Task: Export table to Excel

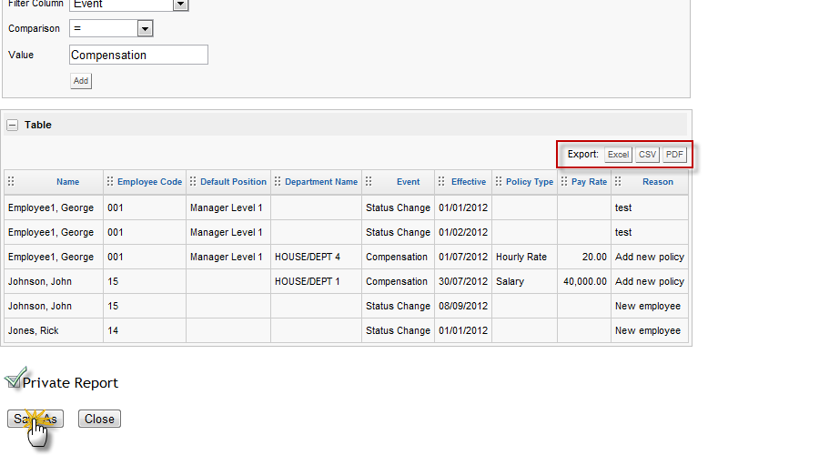Action: [619, 155]
